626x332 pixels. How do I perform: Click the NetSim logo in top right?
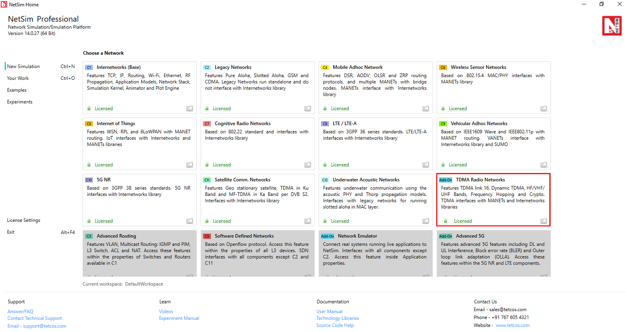[x=611, y=26]
